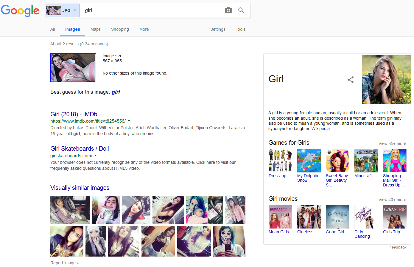Open the Girl Skateboards / Doll result
The width and height of the screenshot is (414, 267).
tap(80, 149)
